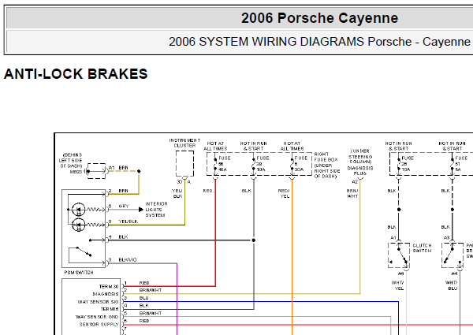Image resolution: width=473 pixels, height=335 pixels.
Task: Click the "WHT/YEL" wire label below clutch switch
Action: (398, 285)
